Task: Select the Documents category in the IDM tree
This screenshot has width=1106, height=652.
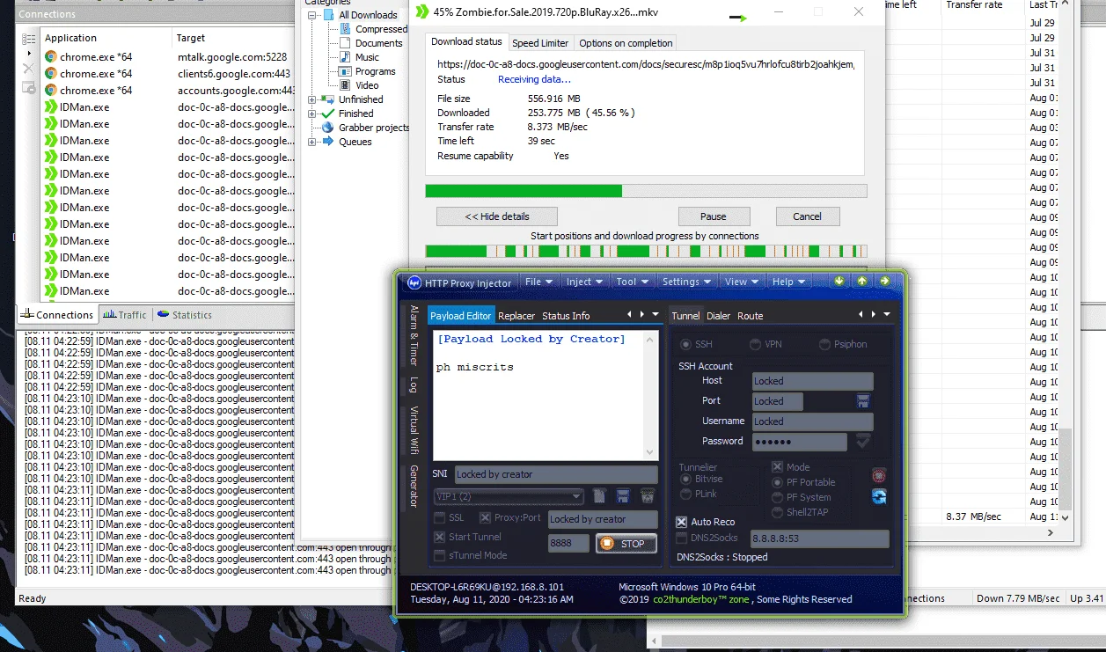Action: tap(378, 43)
